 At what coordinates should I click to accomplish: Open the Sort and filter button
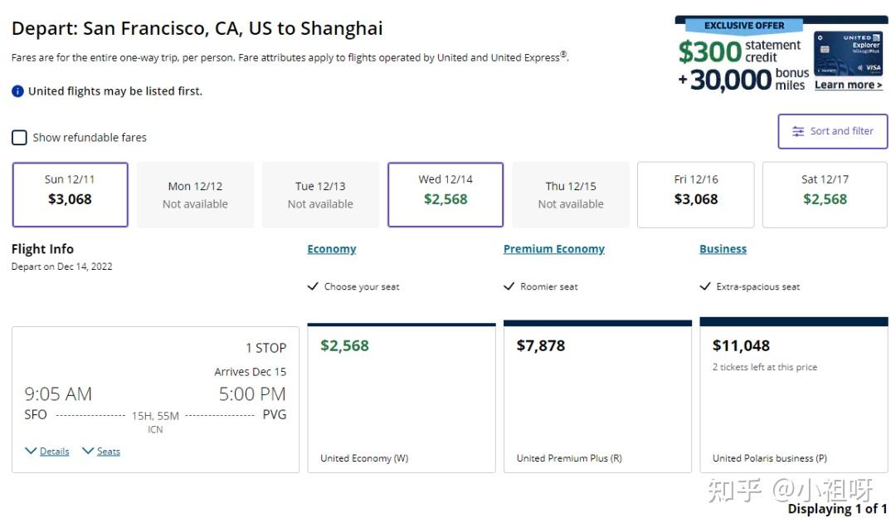click(832, 131)
